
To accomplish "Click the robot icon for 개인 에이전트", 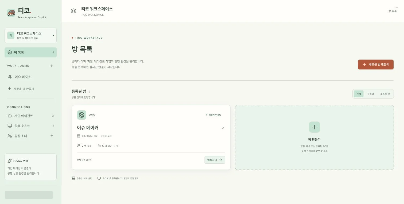I will click(10, 116).
